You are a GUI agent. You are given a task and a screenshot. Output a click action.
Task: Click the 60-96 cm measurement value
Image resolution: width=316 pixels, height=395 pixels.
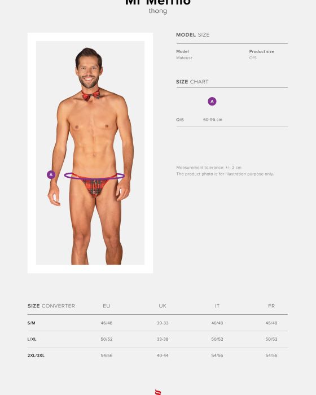pos(213,120)
